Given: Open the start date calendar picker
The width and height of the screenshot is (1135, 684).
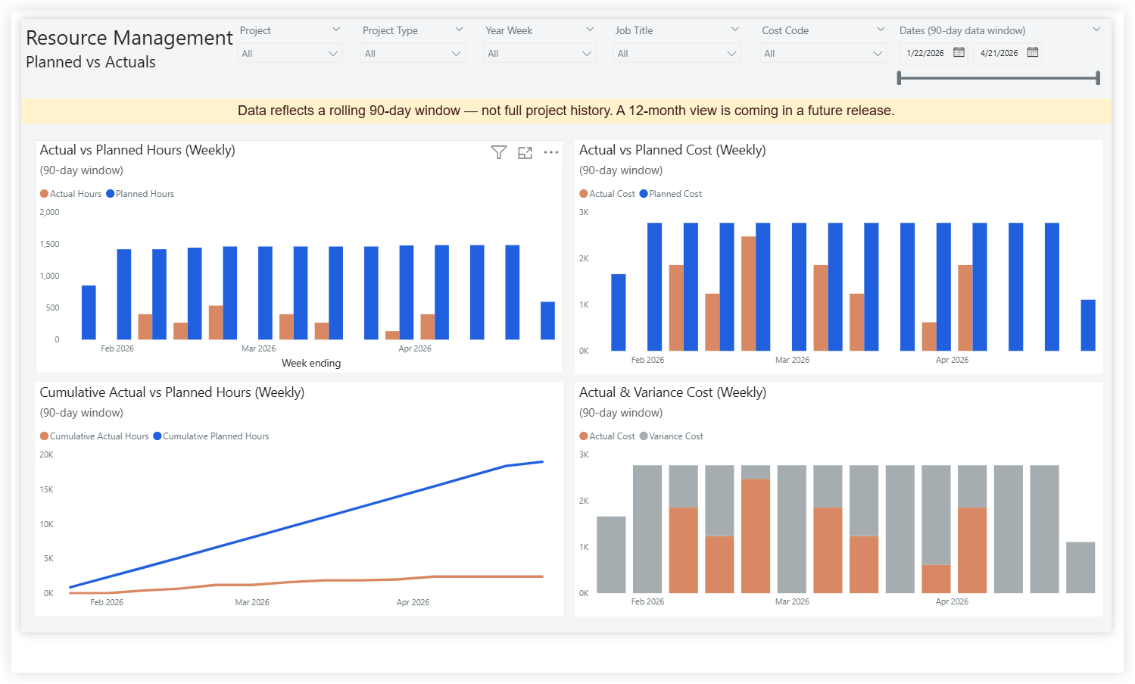Looking at the screenshot, I should coord(959,53).
